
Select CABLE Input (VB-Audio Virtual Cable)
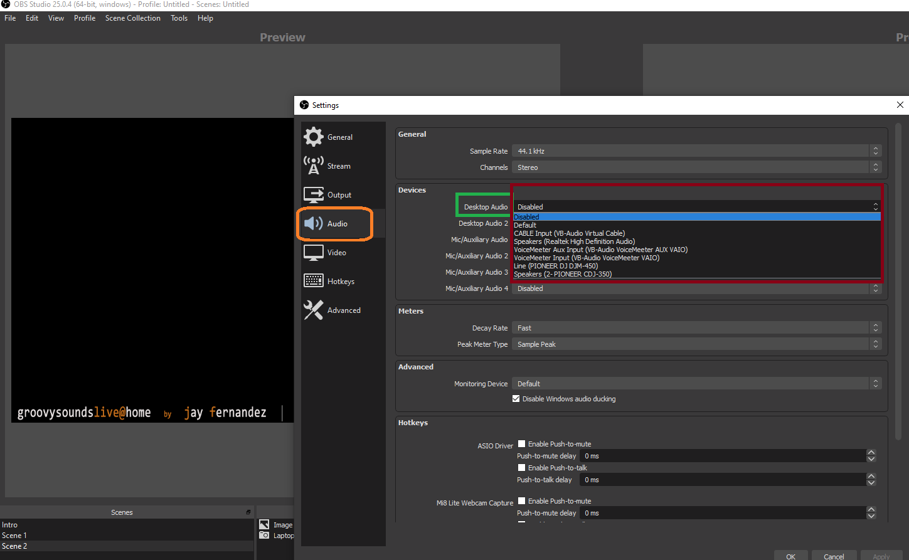[x=696, y=233]
